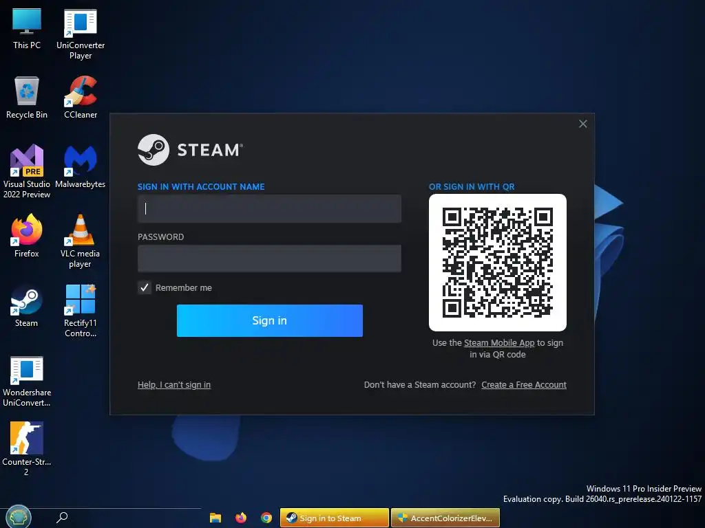Click the SIGN IN WITH ACCOUNT NAME heading
Screen dimensions: 705x528
click(201, 187)
